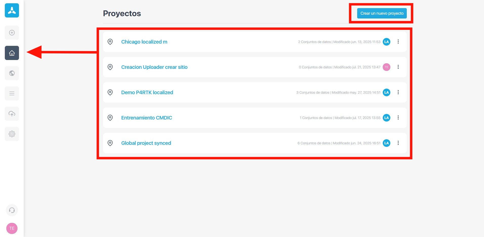Open the Global project synced project
Screen dimensions: 484x237
click(x=146, y=143)
